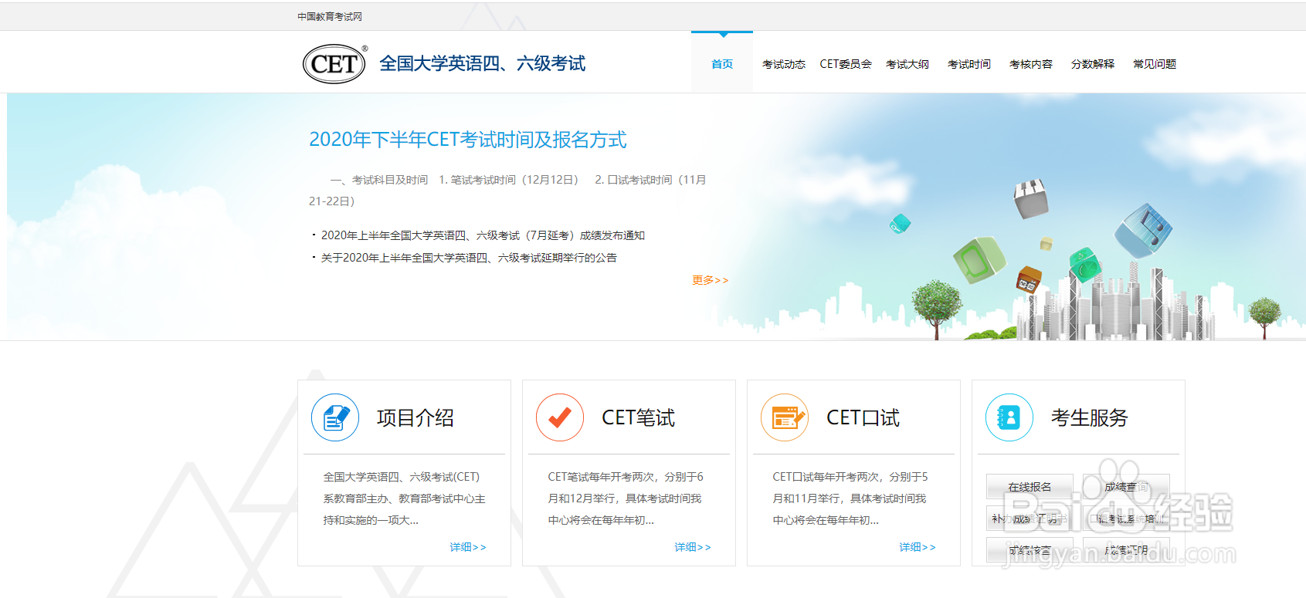Viewport: 1306px width, 598px height.
Task: Click the CET笔试 card heading
Action: (638, 417)
